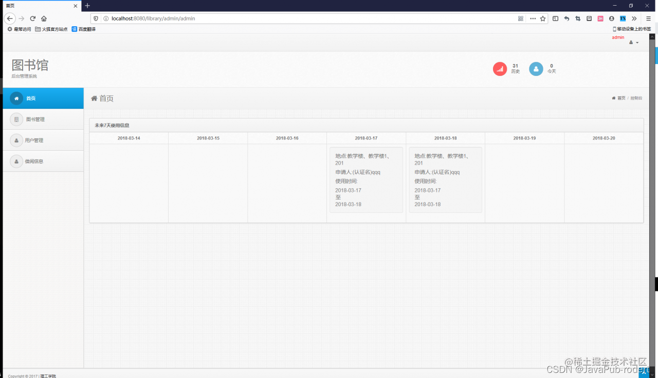This screenshot has height=378, width=658.
Task: Click the browser forward arrow button
Action: 22,18
